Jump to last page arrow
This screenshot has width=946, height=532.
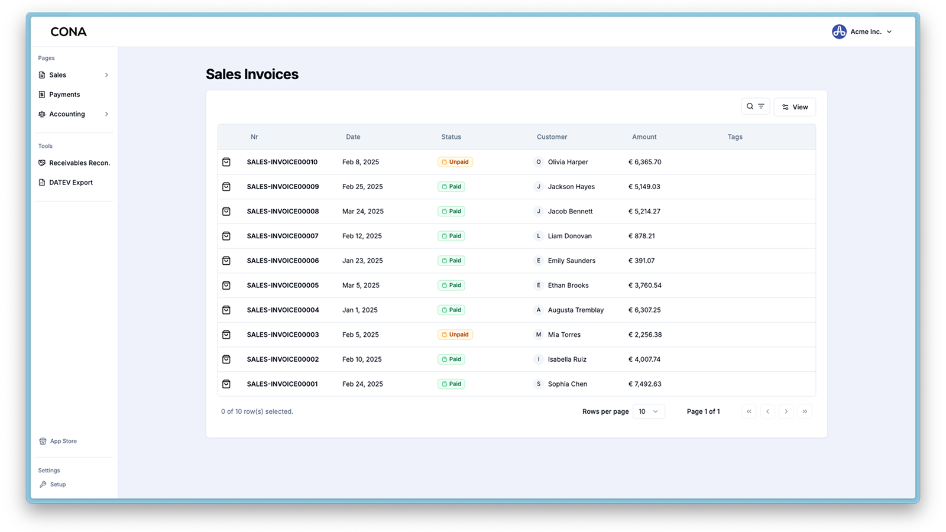805,411
